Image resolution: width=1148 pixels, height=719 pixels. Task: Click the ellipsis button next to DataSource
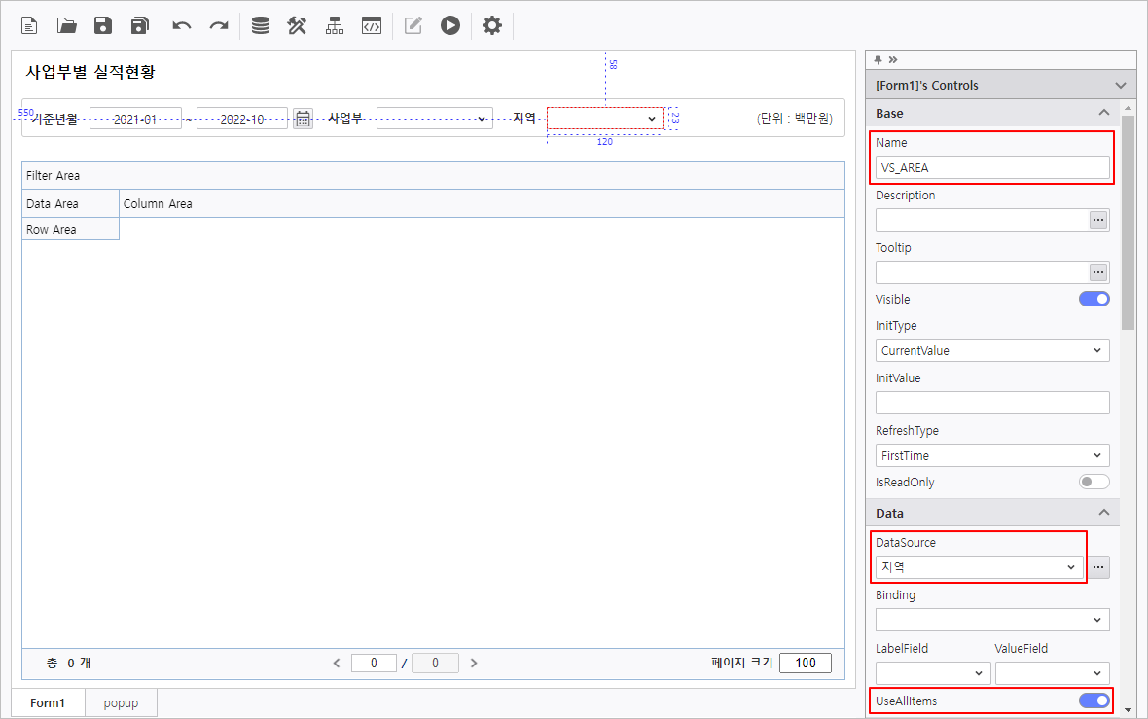tap(1098, 567)
